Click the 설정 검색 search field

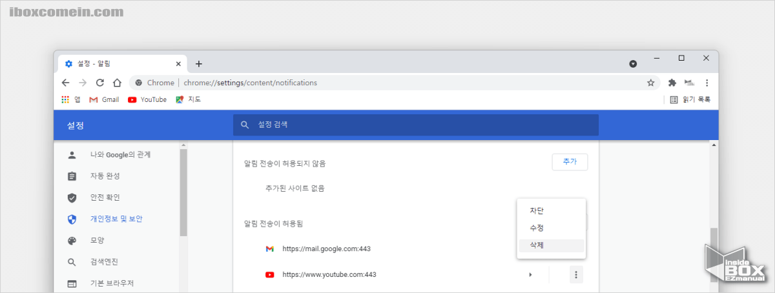coord(416,125)
